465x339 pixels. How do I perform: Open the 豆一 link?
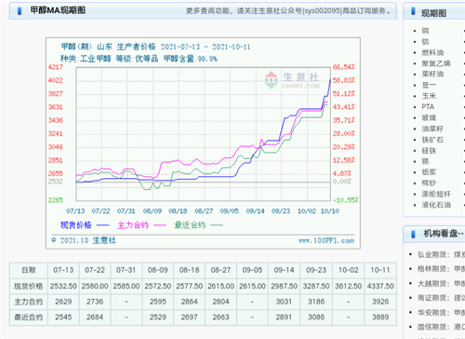point(429,85)
